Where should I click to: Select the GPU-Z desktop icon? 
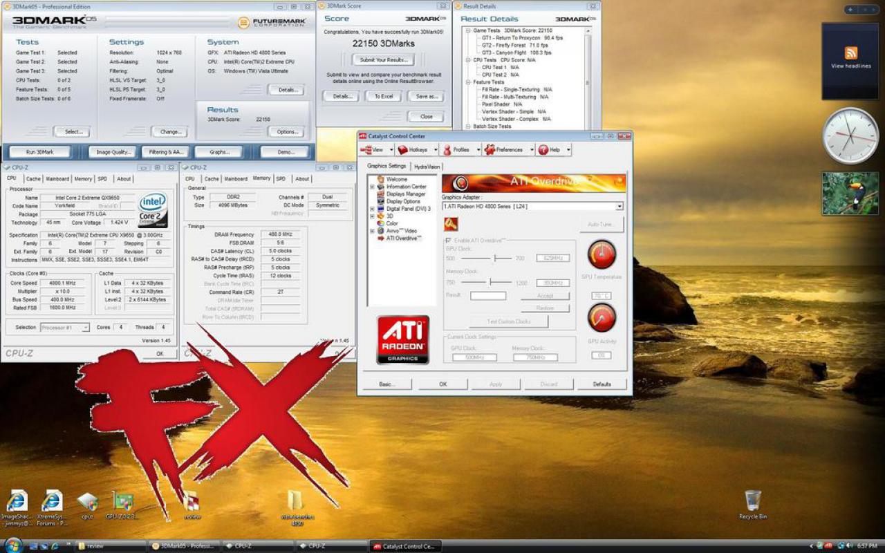coord(122,501)
